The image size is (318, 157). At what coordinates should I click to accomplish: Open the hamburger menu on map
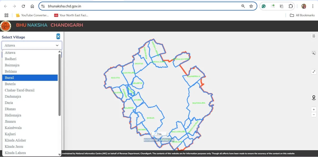tap(314, 36)
